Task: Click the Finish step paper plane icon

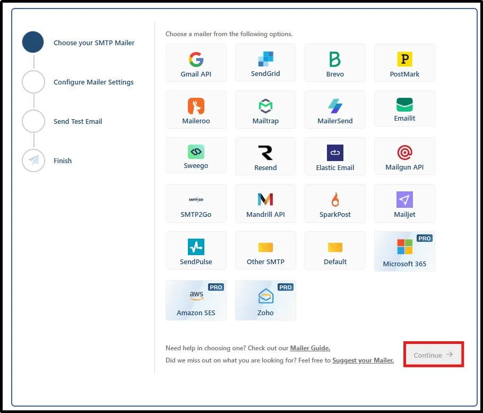Action: point(33,161)
